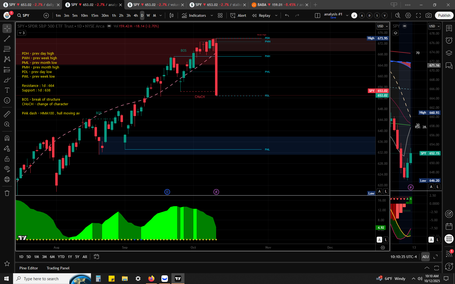
Task: Set date range to 3M
Action: click(44, 257)
